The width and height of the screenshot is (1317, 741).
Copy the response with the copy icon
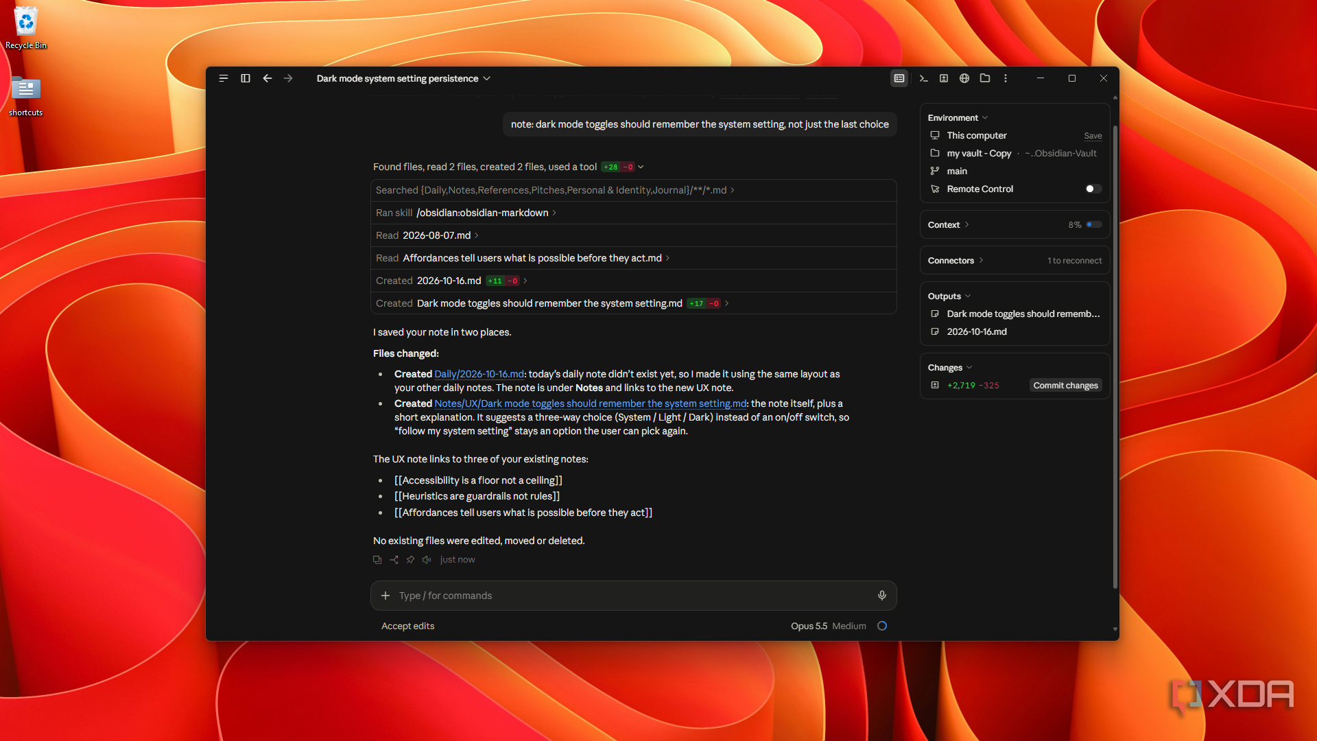click(377, 560)
